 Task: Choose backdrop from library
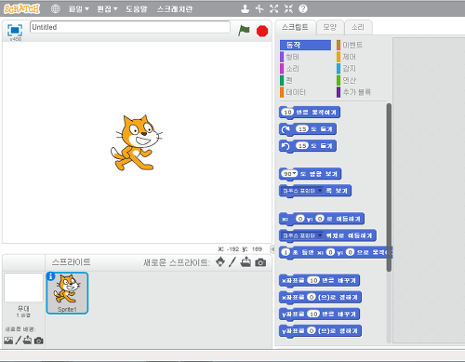(x=8, y=341)
